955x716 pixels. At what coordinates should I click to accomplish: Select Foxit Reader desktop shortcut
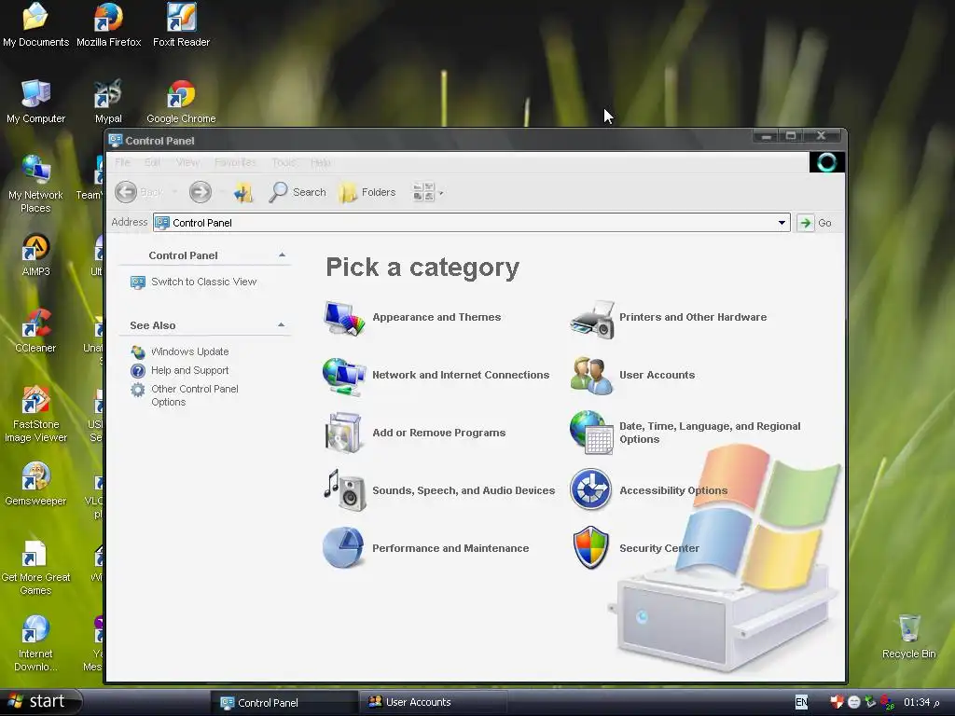tap(181, 25)
